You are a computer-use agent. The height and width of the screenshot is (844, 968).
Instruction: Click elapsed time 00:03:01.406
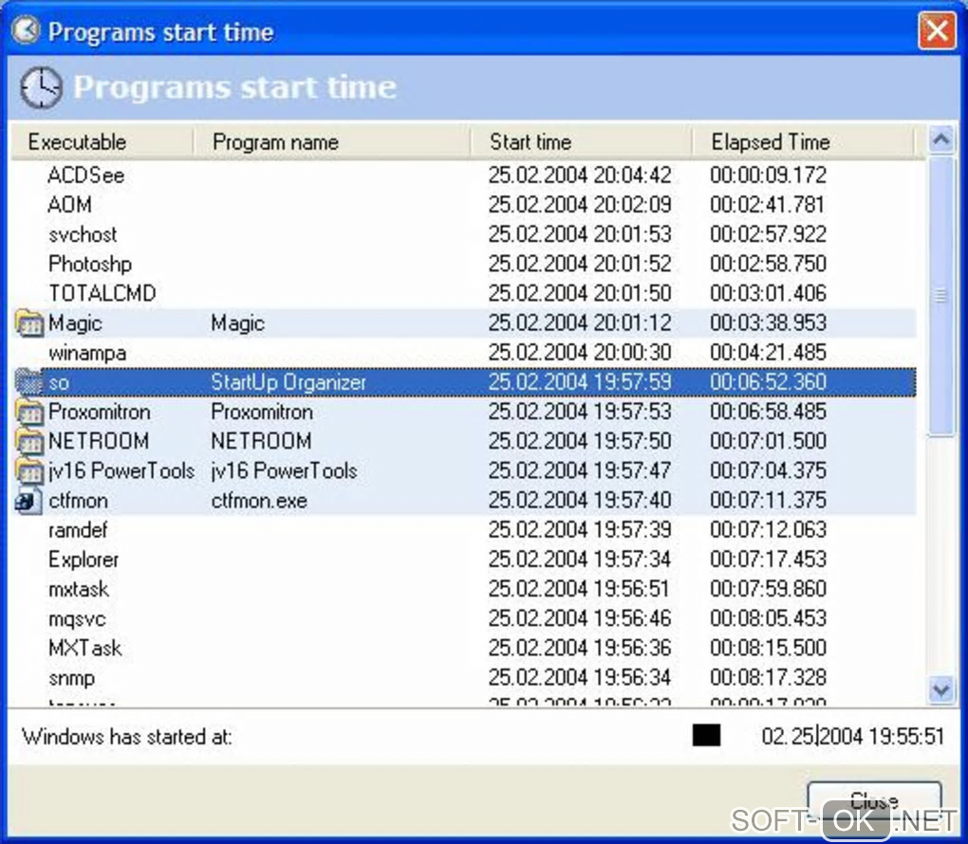click(x=768, y=294)
